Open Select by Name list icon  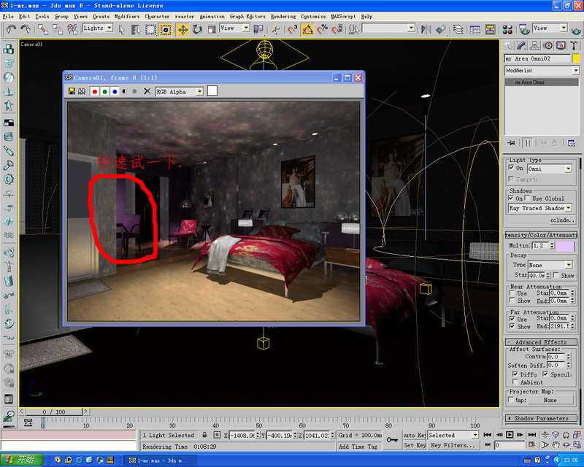coord(136,29)
